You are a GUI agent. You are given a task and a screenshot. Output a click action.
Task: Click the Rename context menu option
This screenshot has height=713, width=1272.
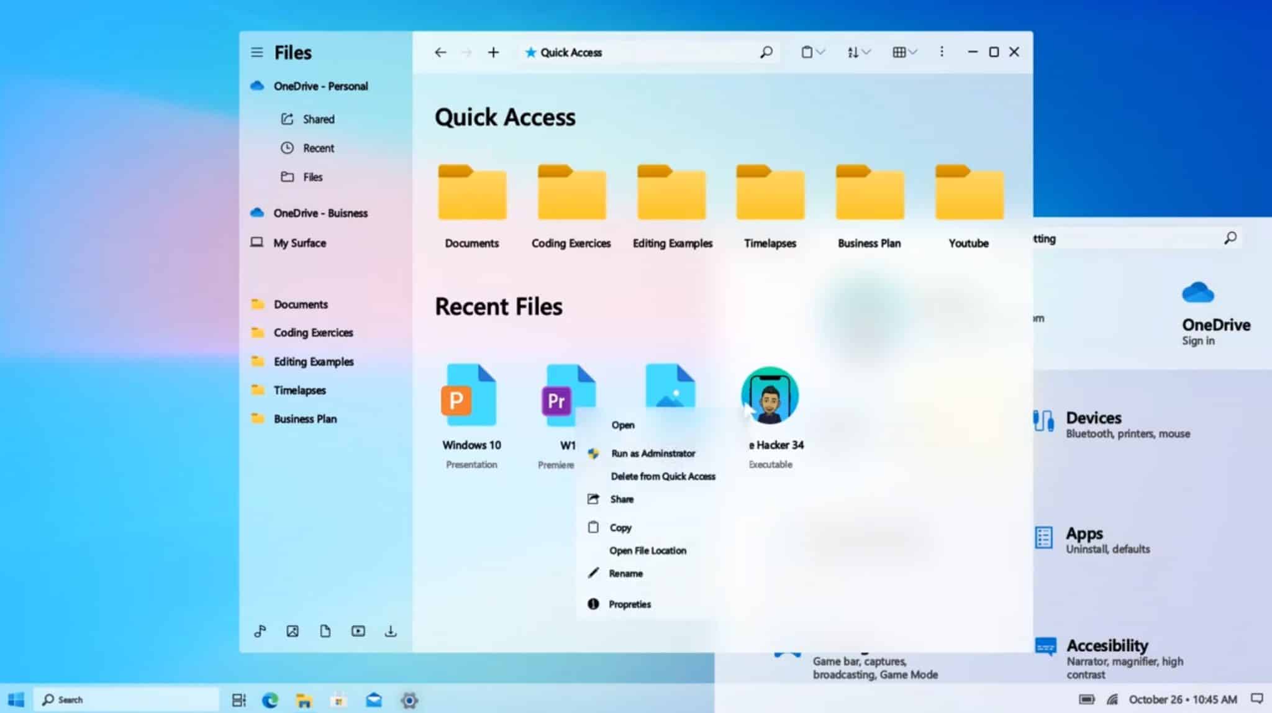pos(625,573)
